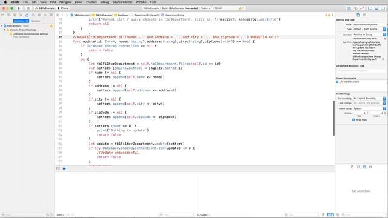Screen dimensions: 388x218
Task: Jump to previous issue arrow
Action: 326,15
